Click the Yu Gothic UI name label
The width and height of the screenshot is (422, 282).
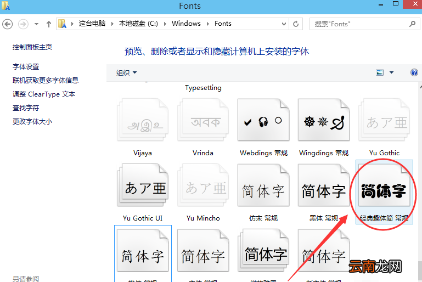click(143, 218)
